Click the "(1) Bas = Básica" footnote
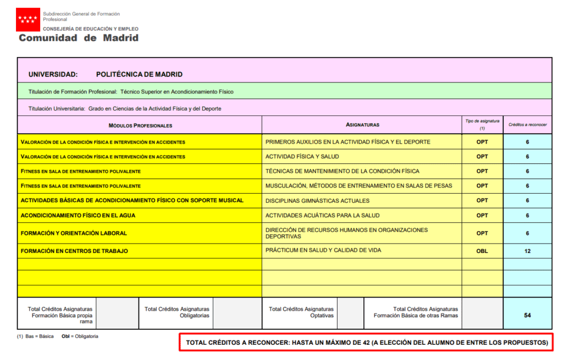Image resolution: width=563 pixels, height=358 pixels. pos(35,337)
